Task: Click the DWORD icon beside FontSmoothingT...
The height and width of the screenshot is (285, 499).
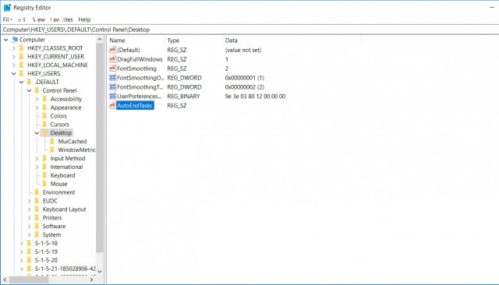Action: (112, 86)
